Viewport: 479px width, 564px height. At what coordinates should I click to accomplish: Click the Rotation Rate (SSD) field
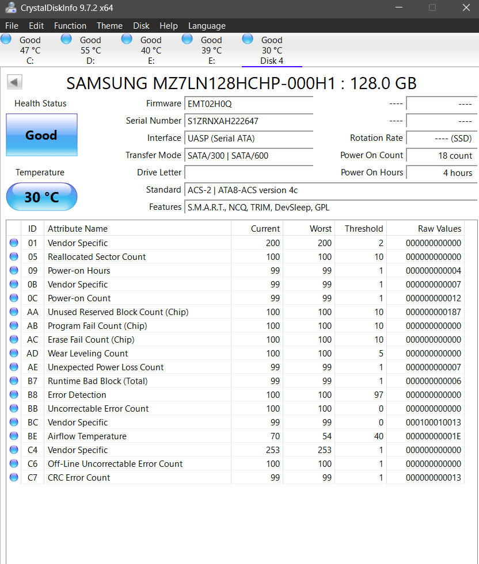(x=442, y=139)
